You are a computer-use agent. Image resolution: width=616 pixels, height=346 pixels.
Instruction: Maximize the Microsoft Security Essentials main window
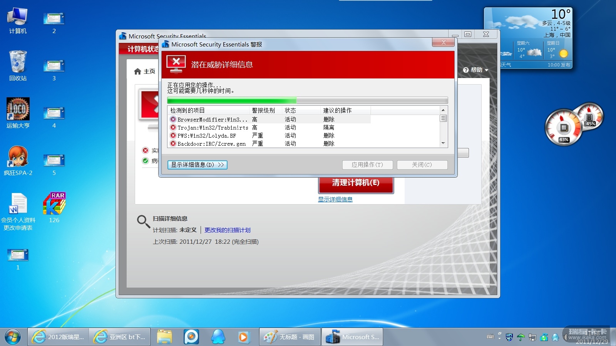pyautogui.click(x=468, y=35)
